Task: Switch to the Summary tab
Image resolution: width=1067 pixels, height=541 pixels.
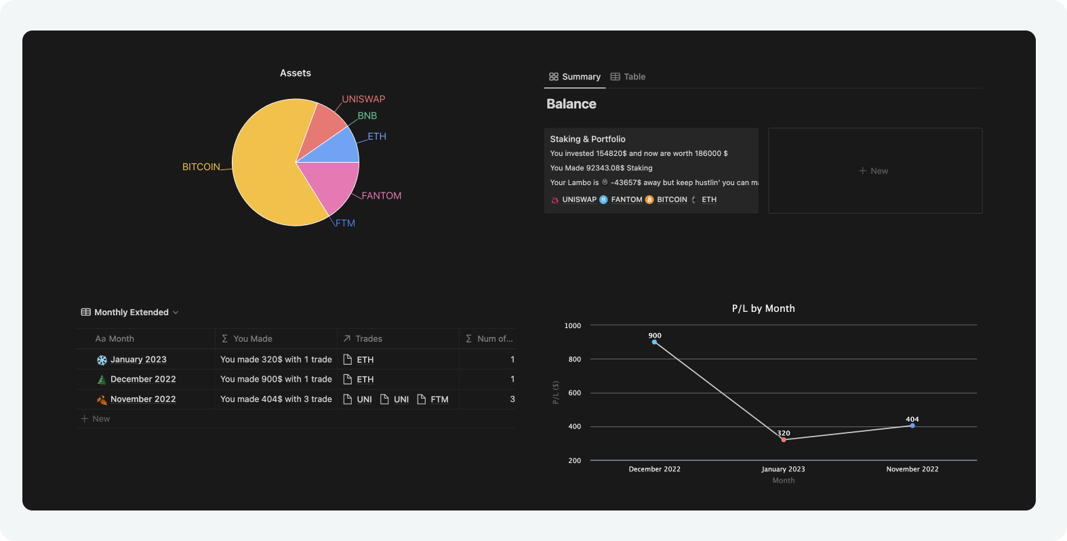Action: [x=574, y=77]
